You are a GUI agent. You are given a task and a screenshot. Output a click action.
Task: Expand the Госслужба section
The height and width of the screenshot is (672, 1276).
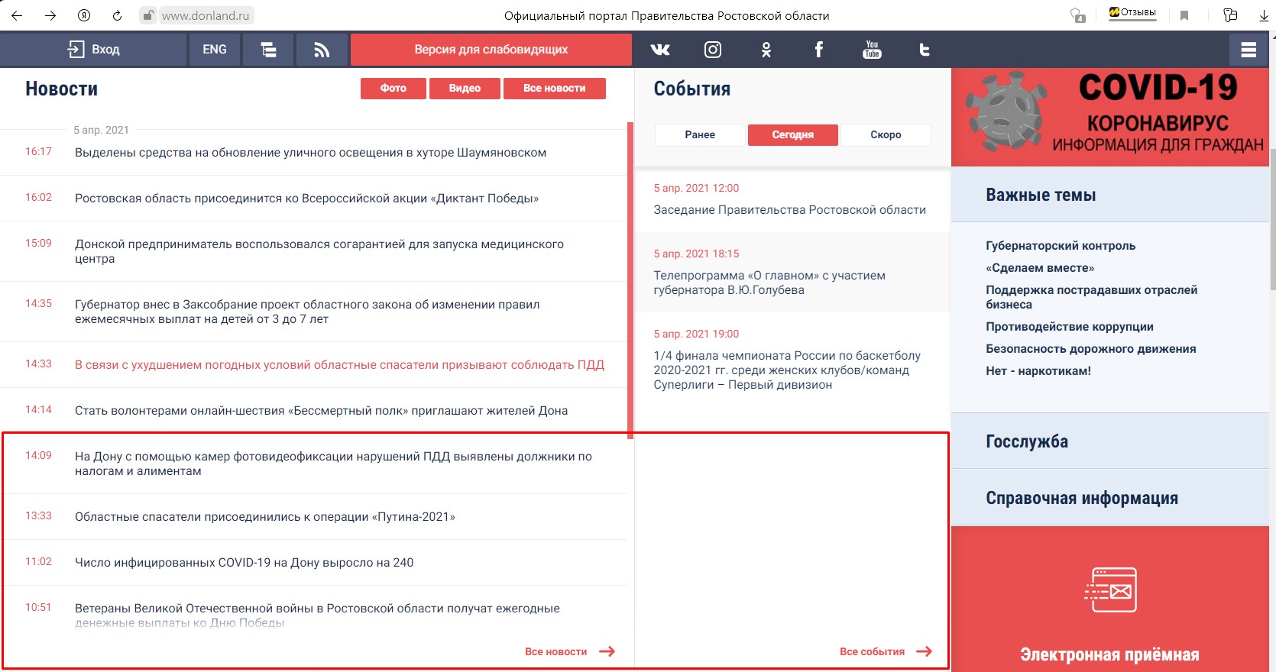1027,441
